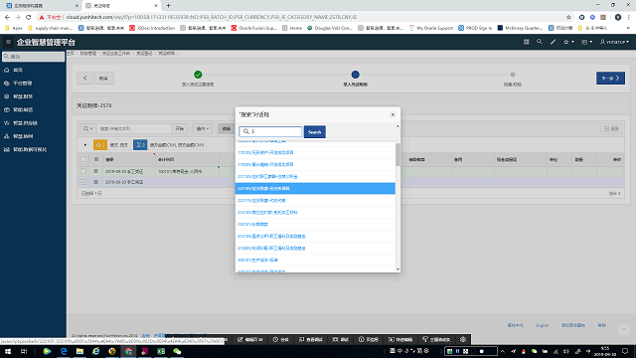
Task: Open File Explorer from the taskbar
Action: 79,351
